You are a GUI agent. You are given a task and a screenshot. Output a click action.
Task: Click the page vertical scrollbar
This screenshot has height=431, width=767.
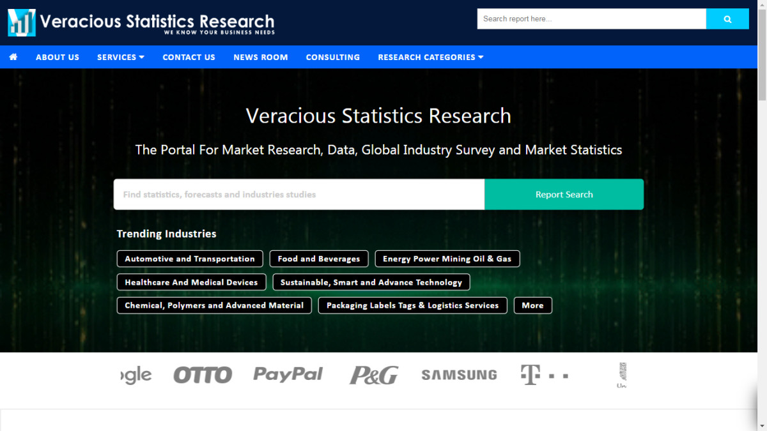[x=762, y=192]
